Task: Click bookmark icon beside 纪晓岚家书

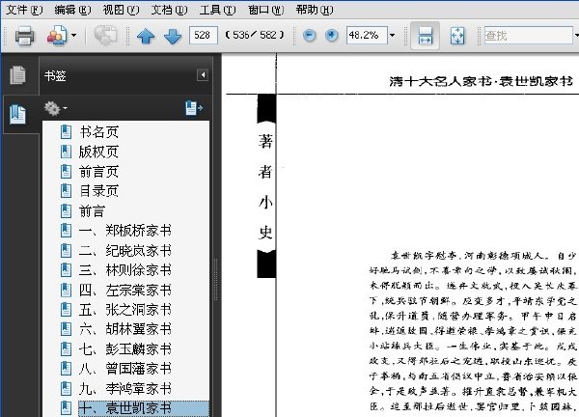Action: coord(66,251)
